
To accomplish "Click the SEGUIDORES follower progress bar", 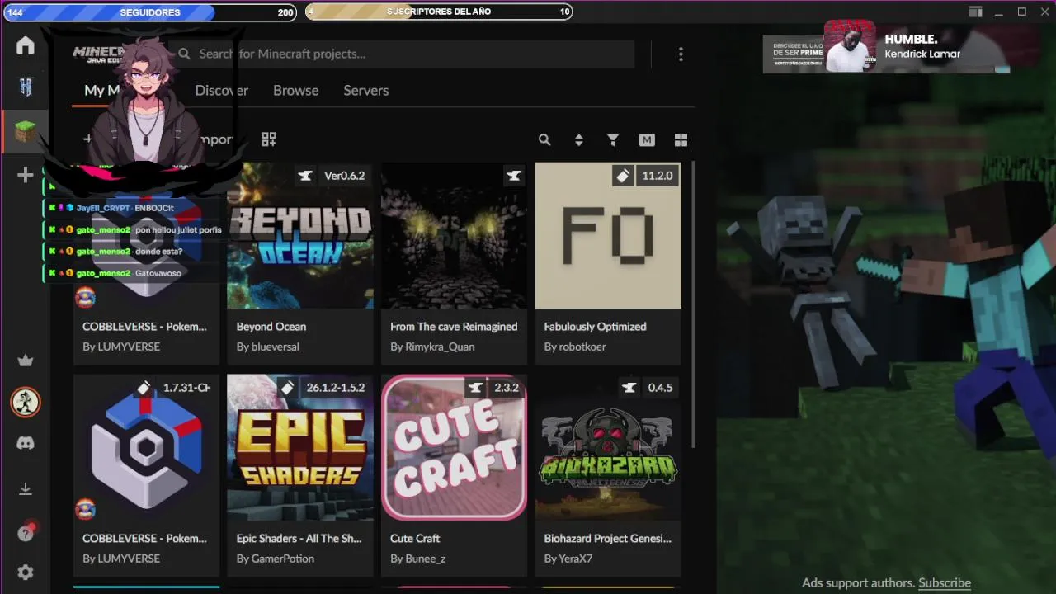I will [x=149, y=12].
